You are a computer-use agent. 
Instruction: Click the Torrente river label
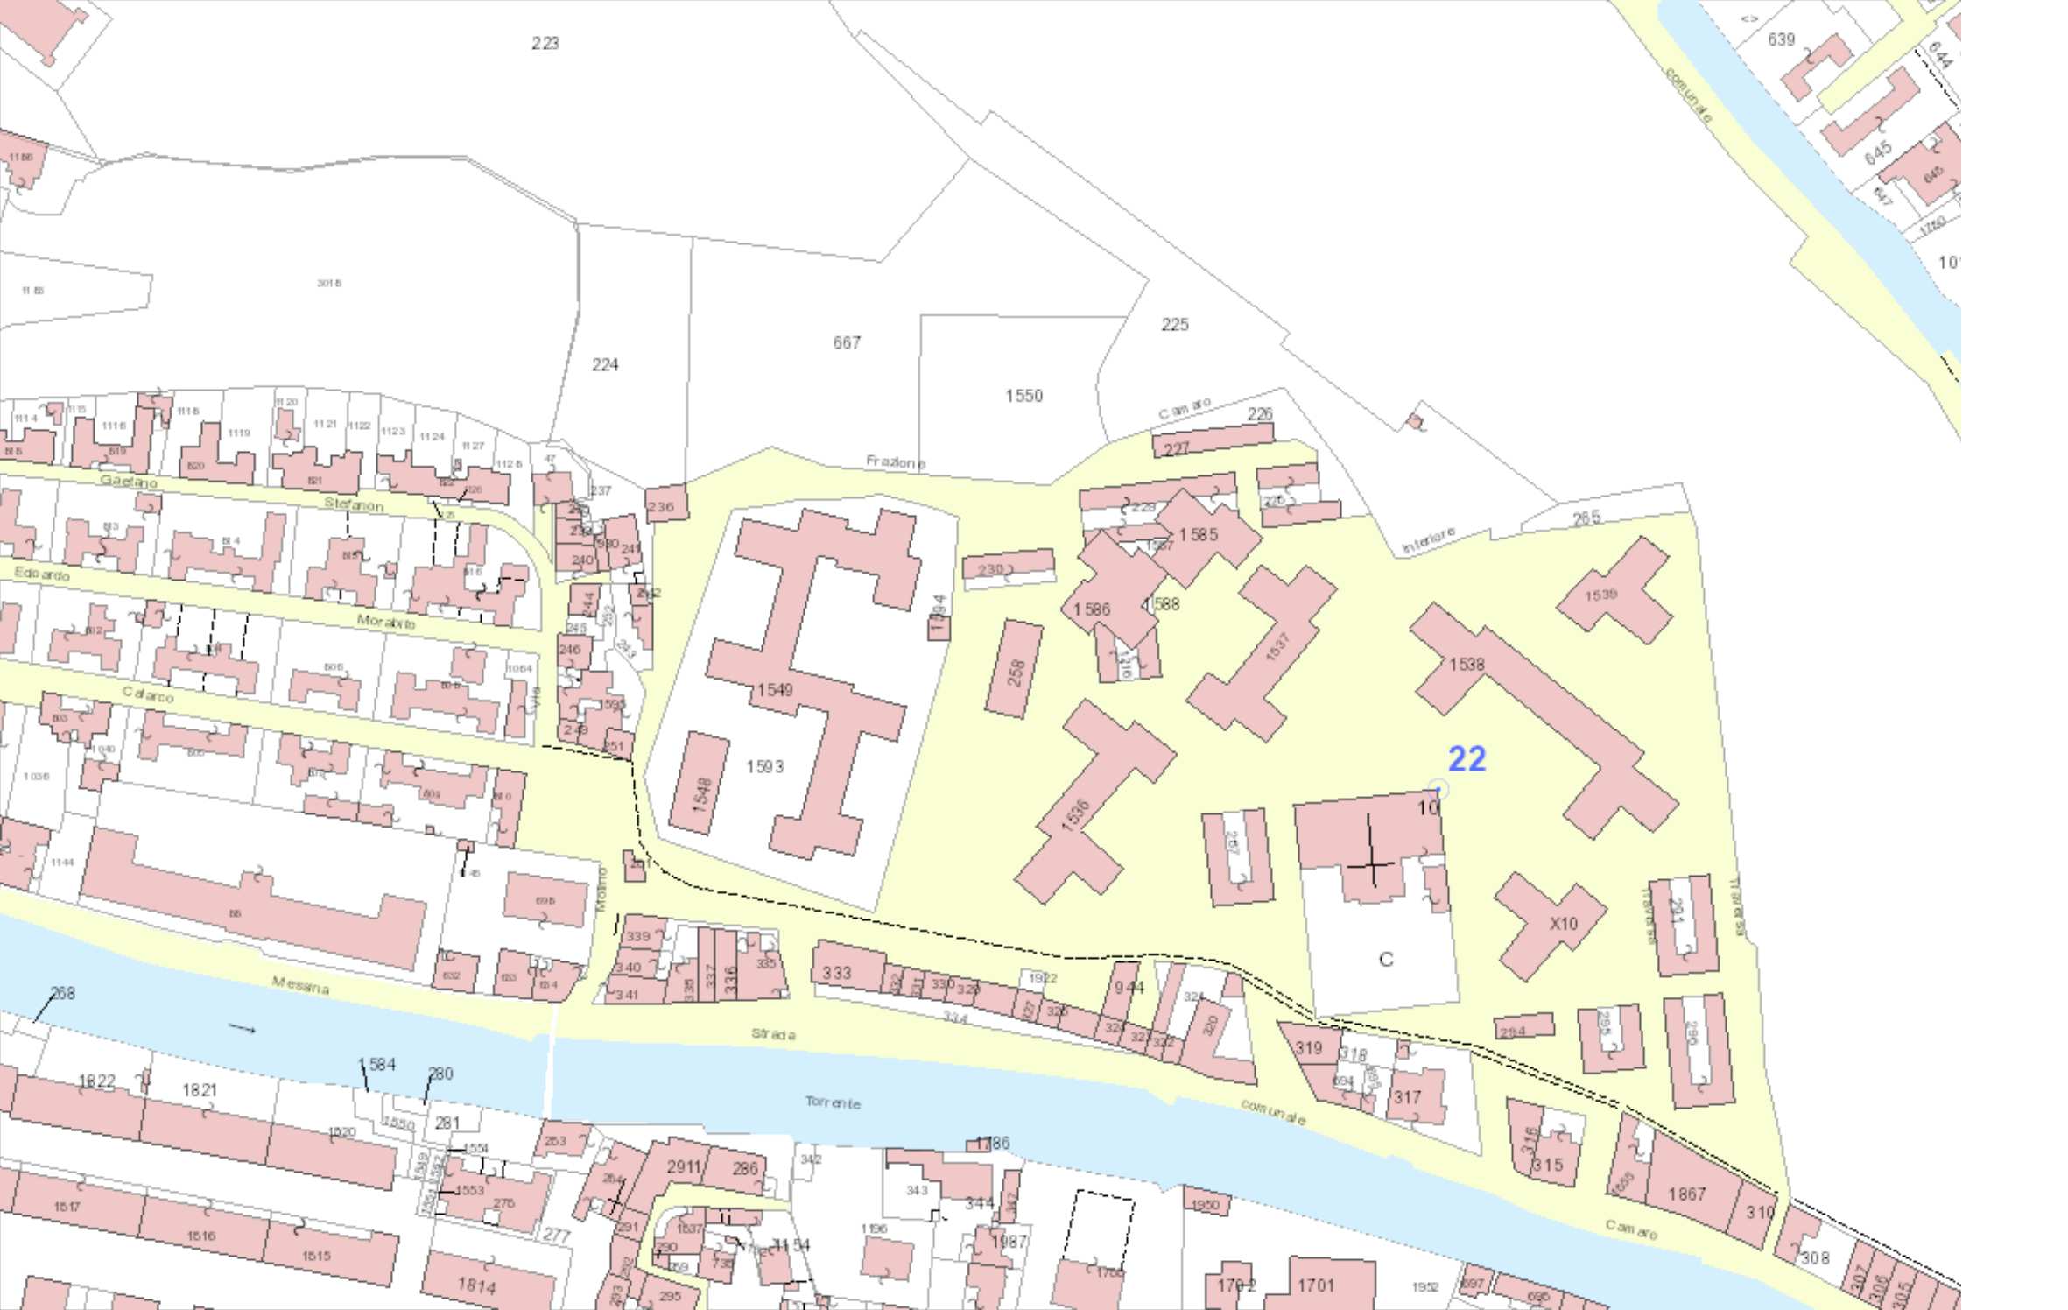click(833, 1102)
